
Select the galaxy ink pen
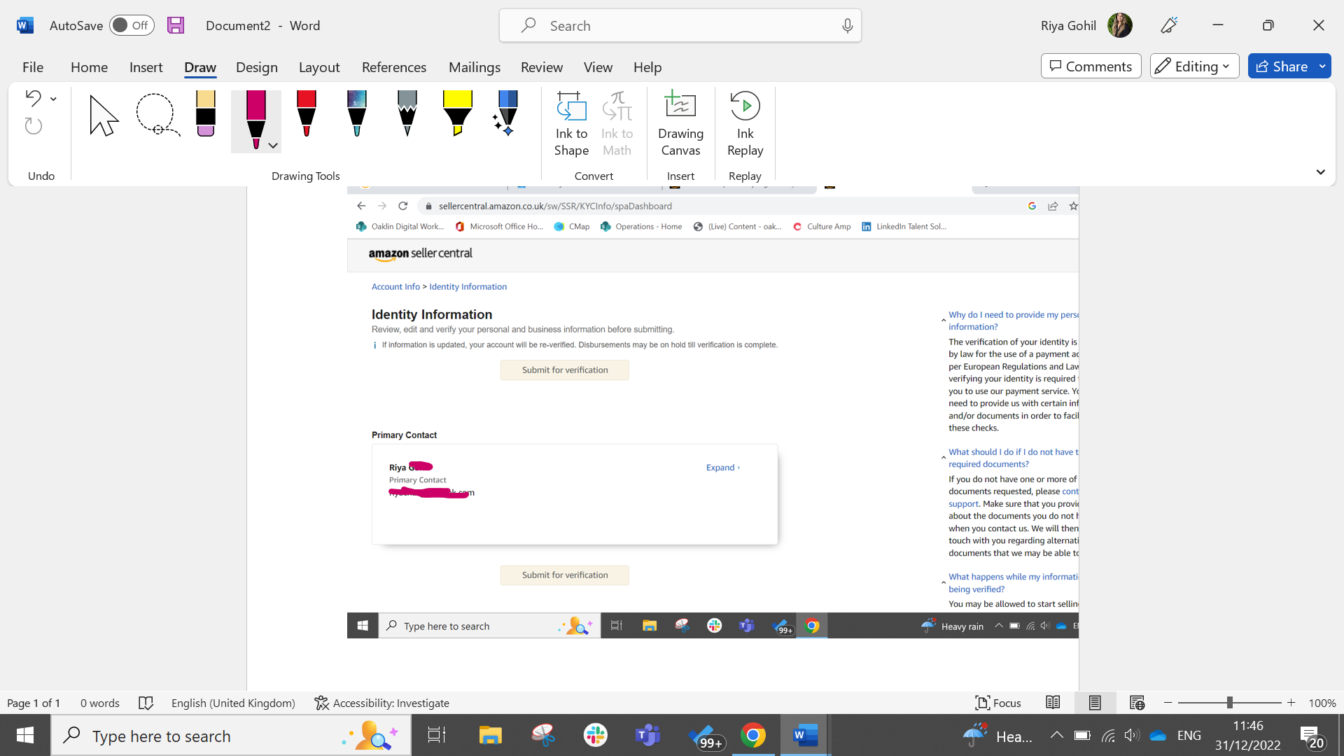[357, 113]
